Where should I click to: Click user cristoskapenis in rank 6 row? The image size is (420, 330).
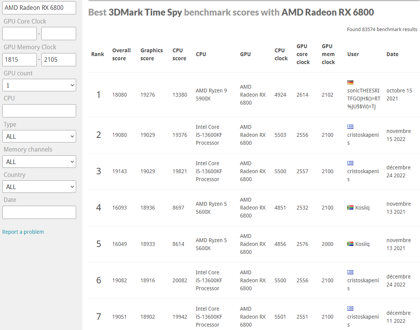[363, 284]
